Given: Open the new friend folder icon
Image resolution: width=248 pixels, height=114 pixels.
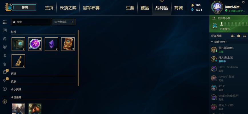Looking at the screenshot, I should [239, 36].
